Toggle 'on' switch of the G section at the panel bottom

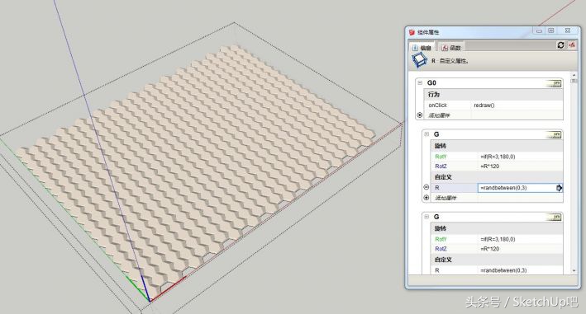[554, 217]
